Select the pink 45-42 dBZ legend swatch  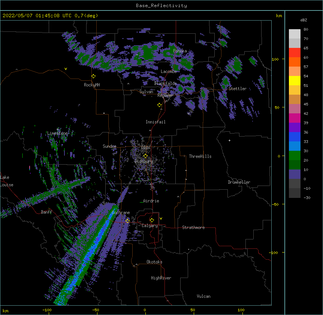[x=295, y=109]
